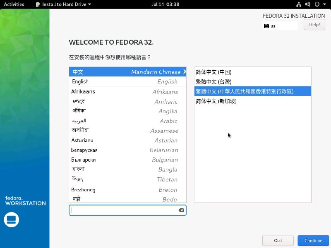Image resolution: width=331 pixels, height=248 pixels.
Task: Select Angika in the language list
Action: pos(127,111)
